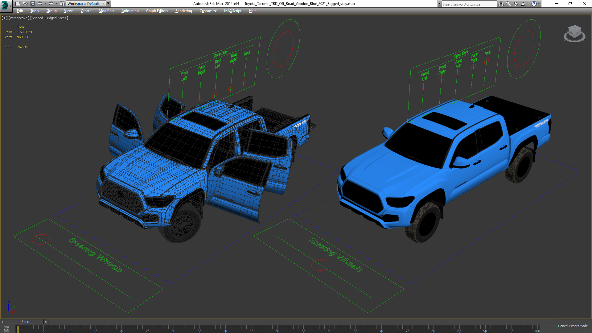Click Cancel Expert Mode button
This screenshot has width=592, height=333.
pos(573,326)
